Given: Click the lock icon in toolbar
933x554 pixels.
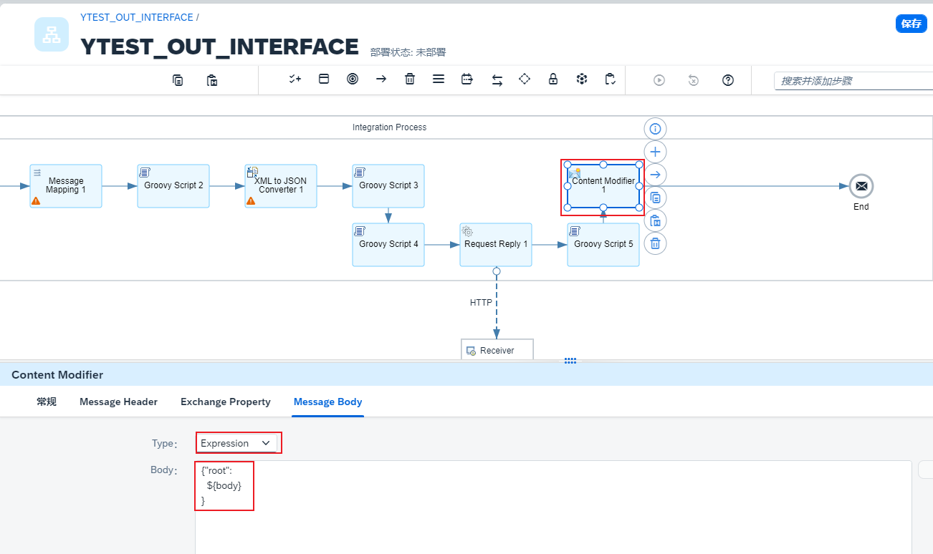Looking at the screenshot, I should click(553, 79).
